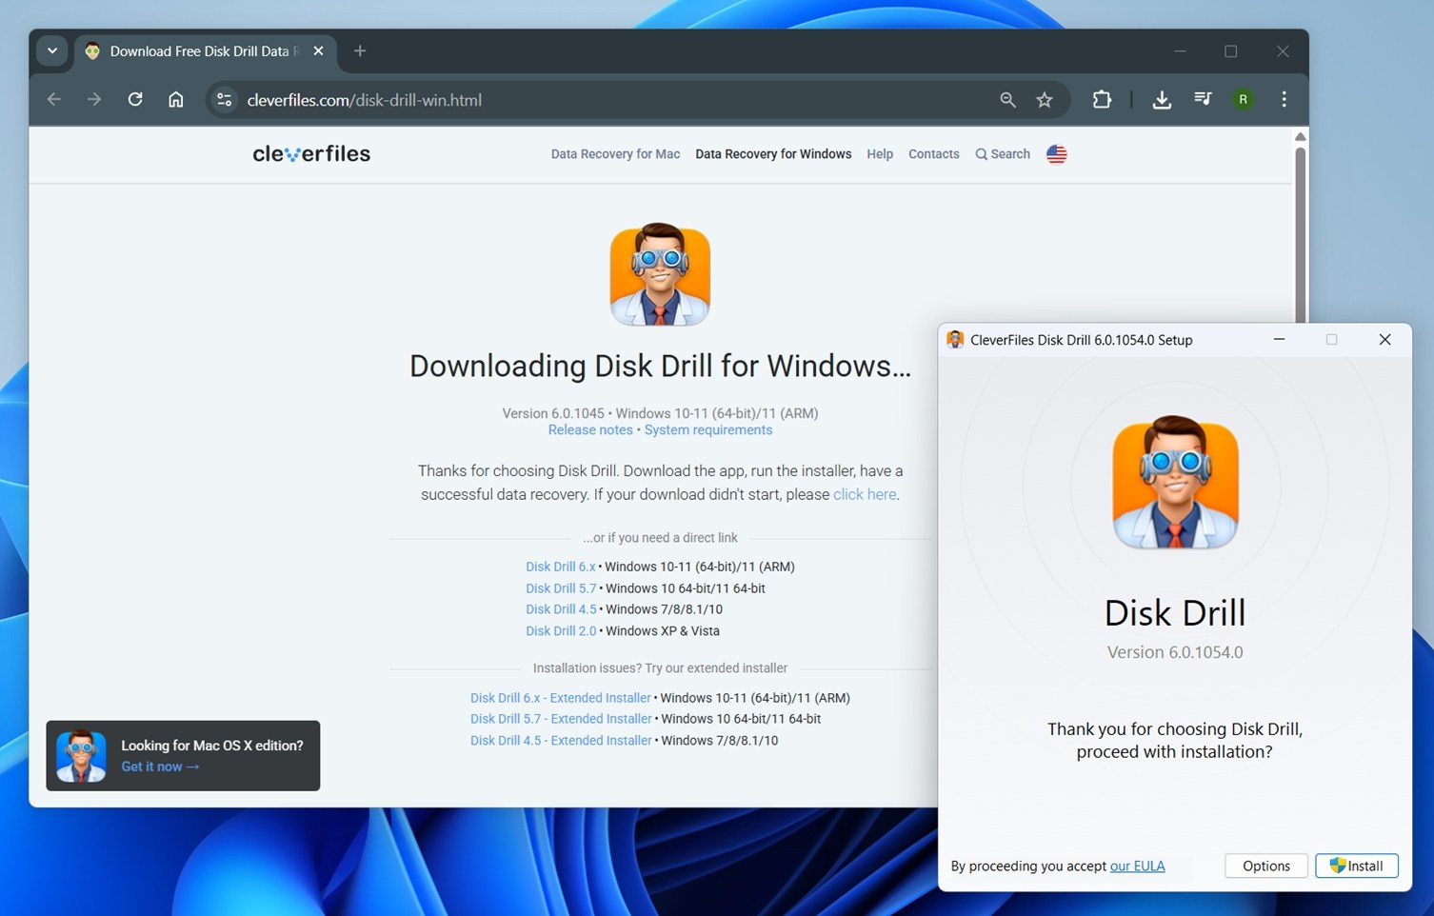Open the our EULA link
Screen dimensions: 1434x916
point(1137,866)
